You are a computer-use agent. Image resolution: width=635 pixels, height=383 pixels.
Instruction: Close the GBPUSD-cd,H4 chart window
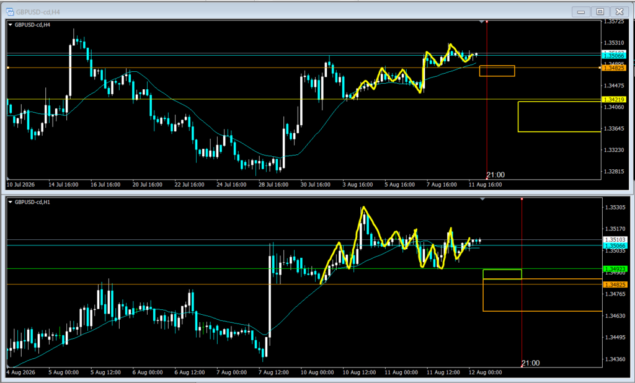coord(619,12)
